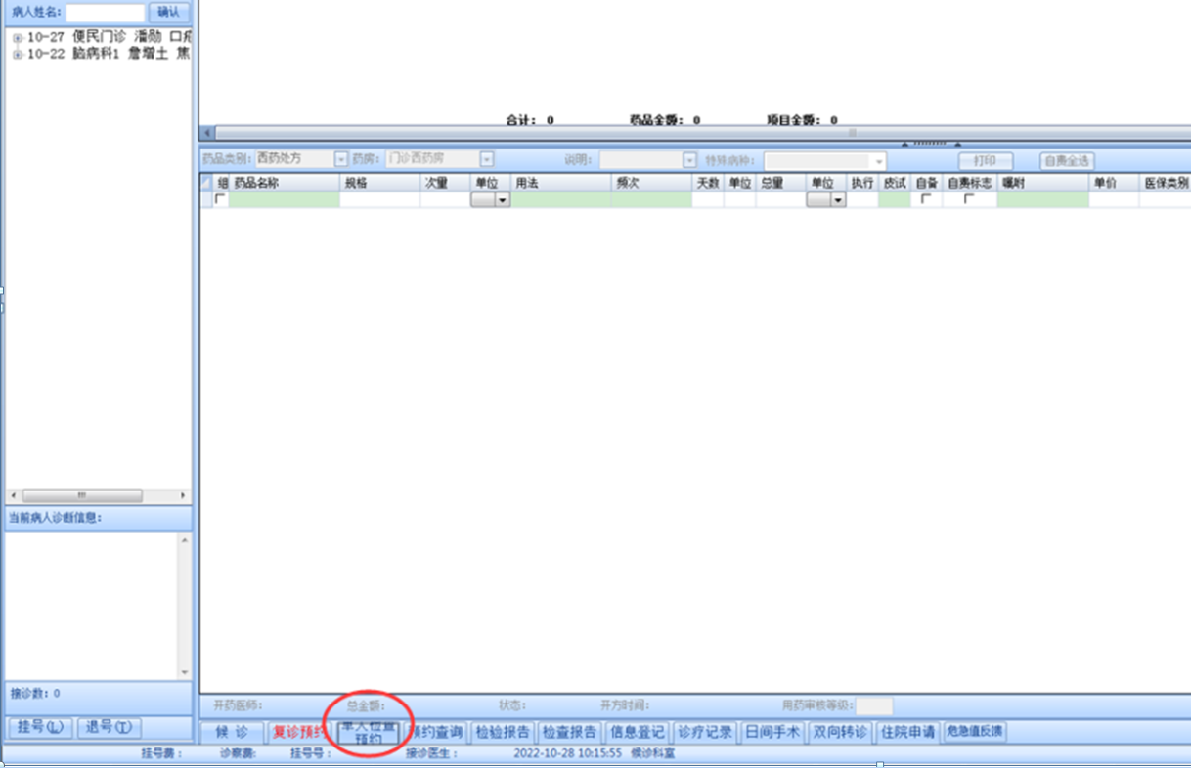The width and height of the screenshot is (1191, 768).
Task: Click the 挂号(L) button
Action: (x=41, y=728)
